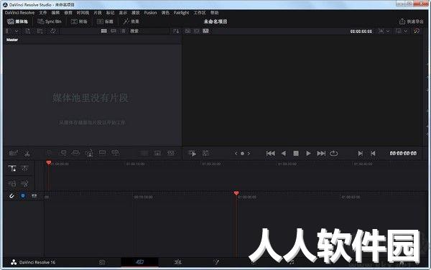The width and height of the screenshot is (431, 270).
Task: Select source tape viewer mode
Action: (197, 31)
